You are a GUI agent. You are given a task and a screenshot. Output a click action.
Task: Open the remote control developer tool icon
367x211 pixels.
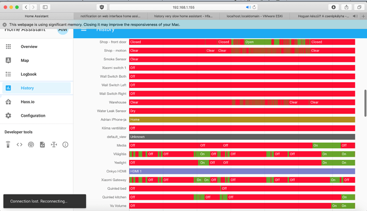[8, 144]
